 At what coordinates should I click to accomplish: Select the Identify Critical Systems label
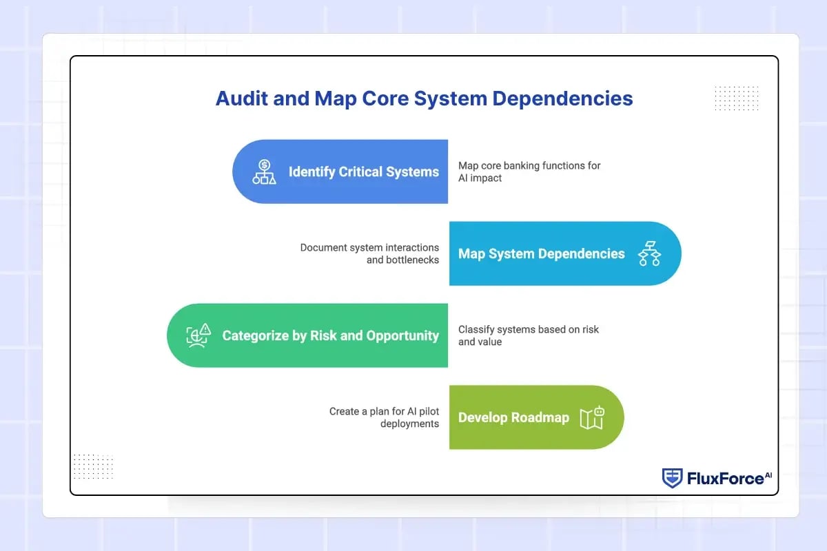click(363, 172)
